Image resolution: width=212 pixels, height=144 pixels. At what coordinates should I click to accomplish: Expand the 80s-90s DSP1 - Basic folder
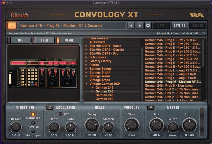point(87,46)
